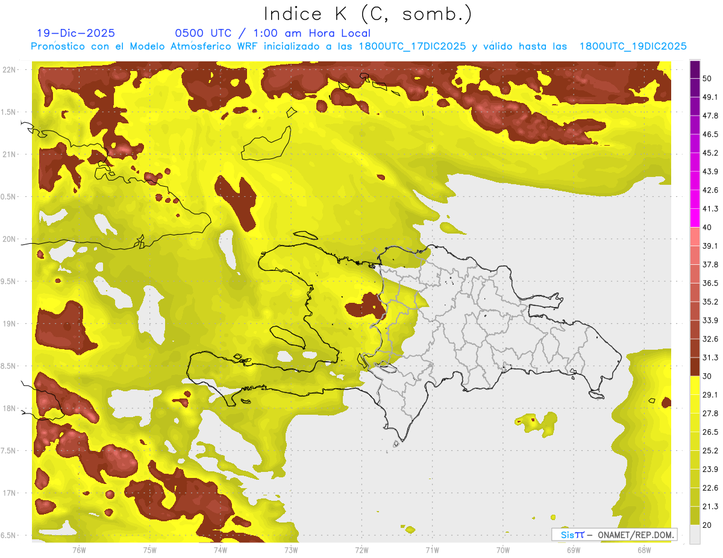Click the 76W longitude label
This screenshot has width=723, height=558.
[x=79, y=550]
